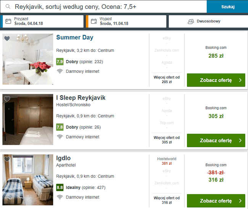The width and height of the screenshot is (248, 209).
Task: Click the 8.8 rating badge for Igdlo
Action: coord(60,187)
